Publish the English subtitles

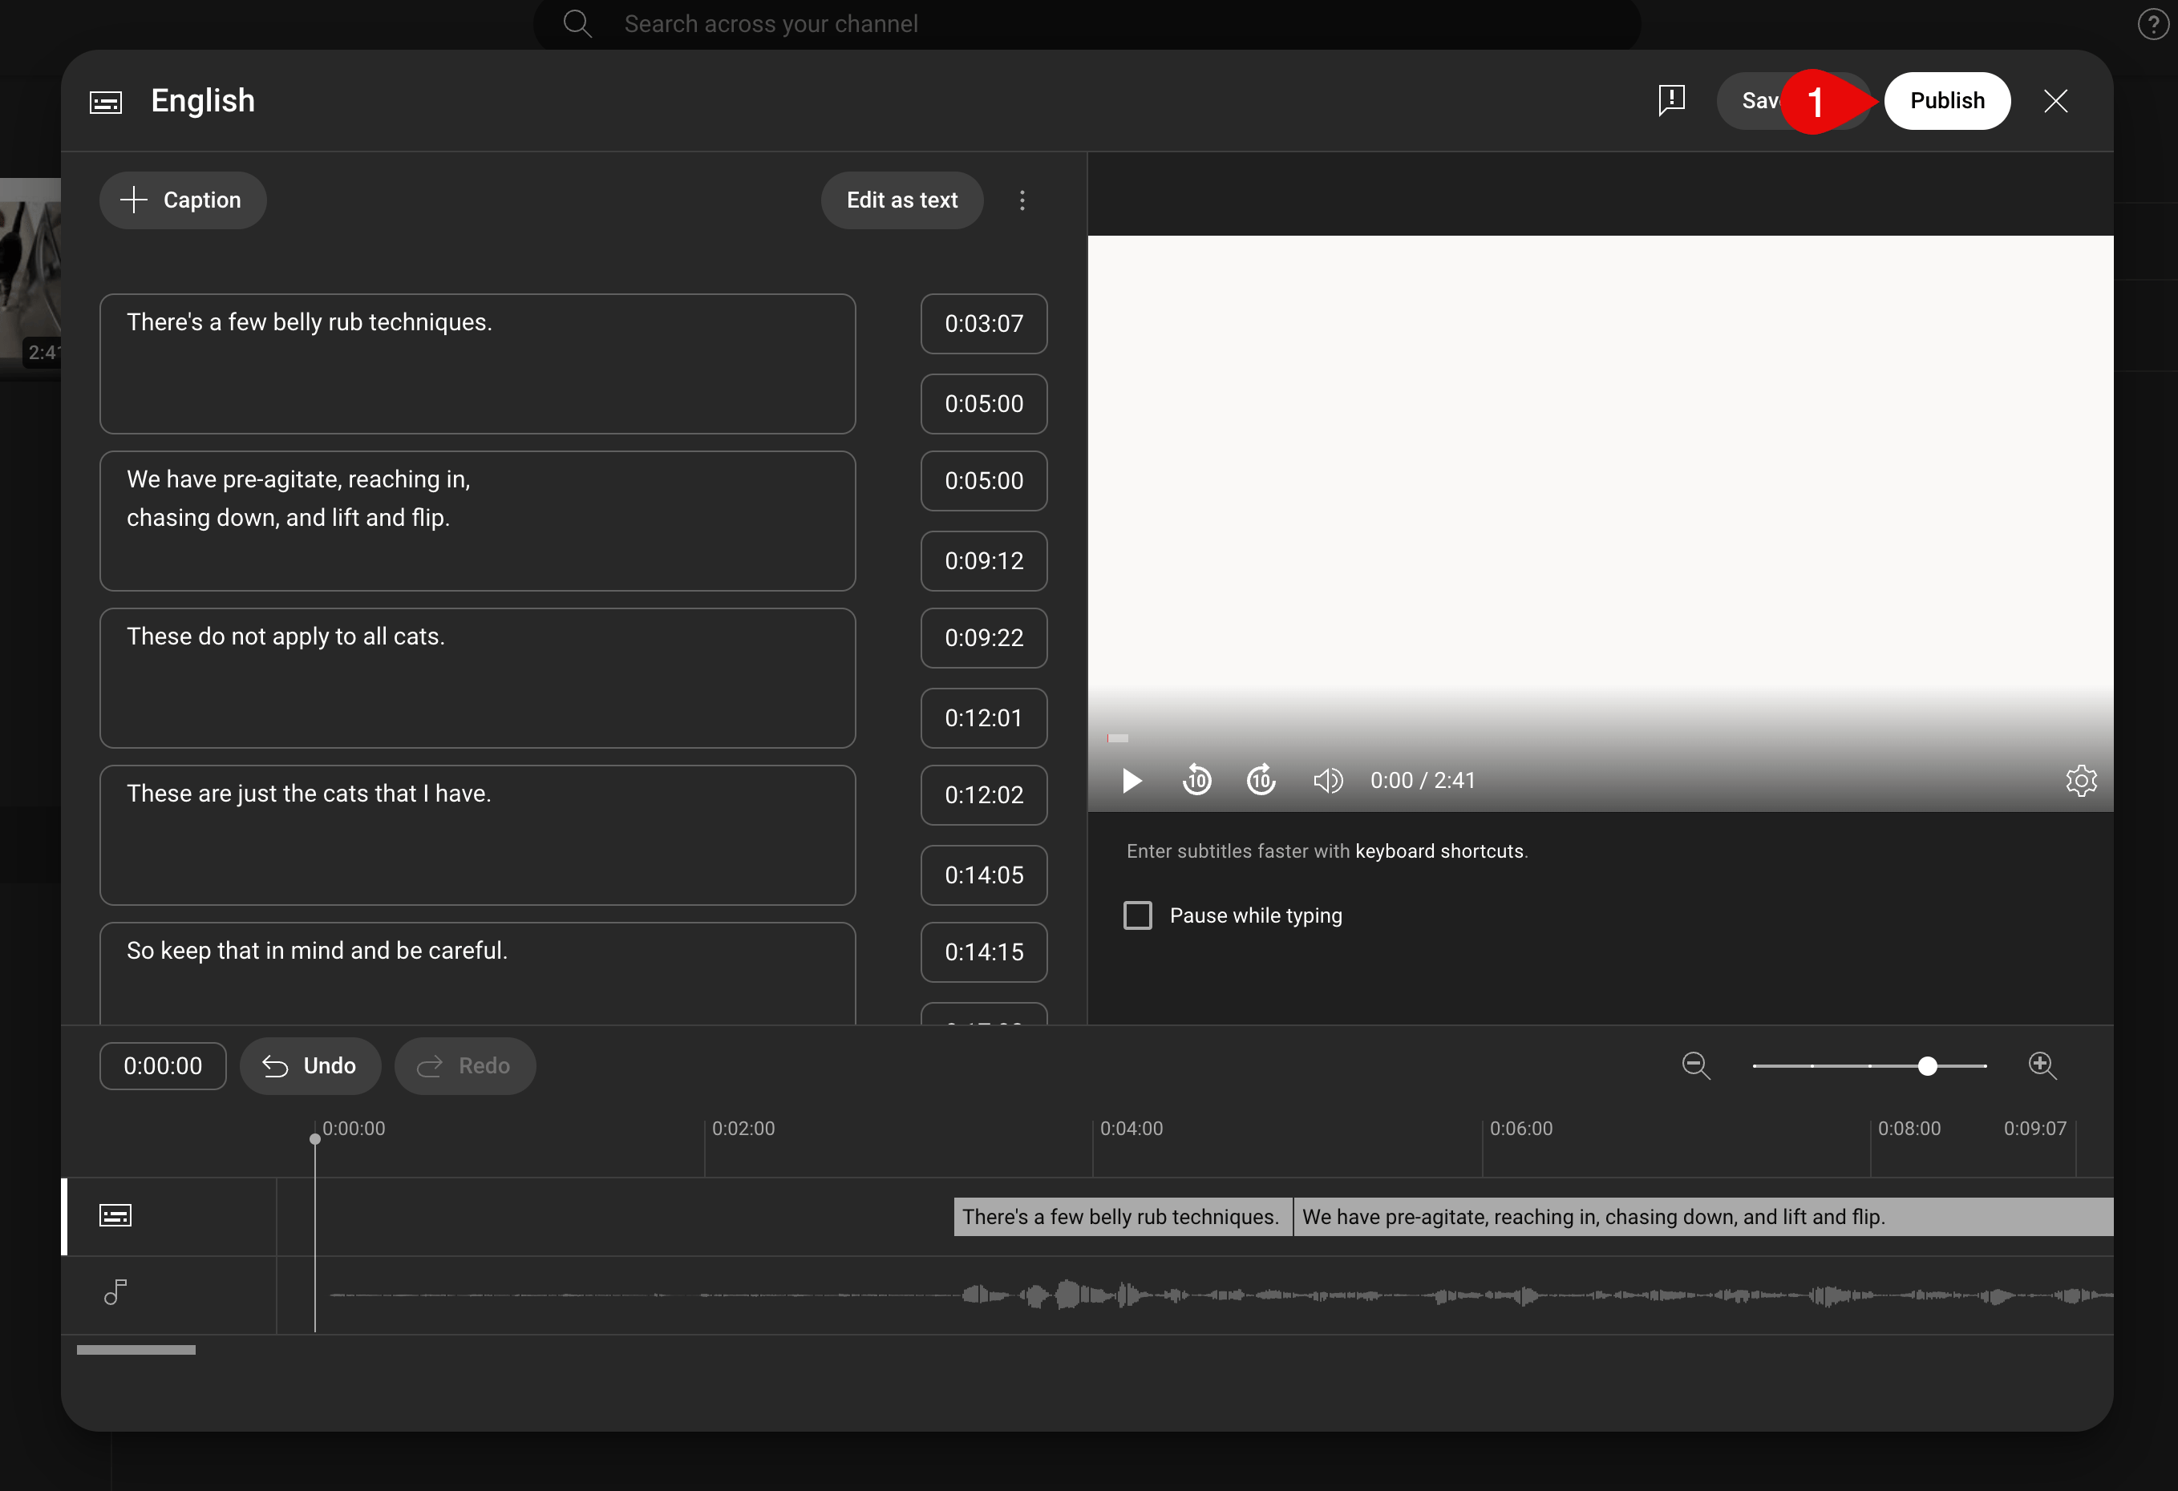[1946, 101]
